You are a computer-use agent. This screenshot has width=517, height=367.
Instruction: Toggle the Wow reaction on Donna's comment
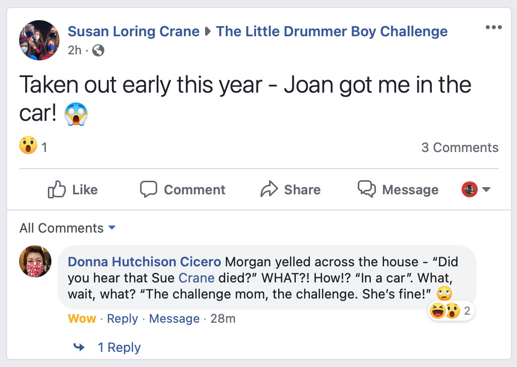[82, 319]
